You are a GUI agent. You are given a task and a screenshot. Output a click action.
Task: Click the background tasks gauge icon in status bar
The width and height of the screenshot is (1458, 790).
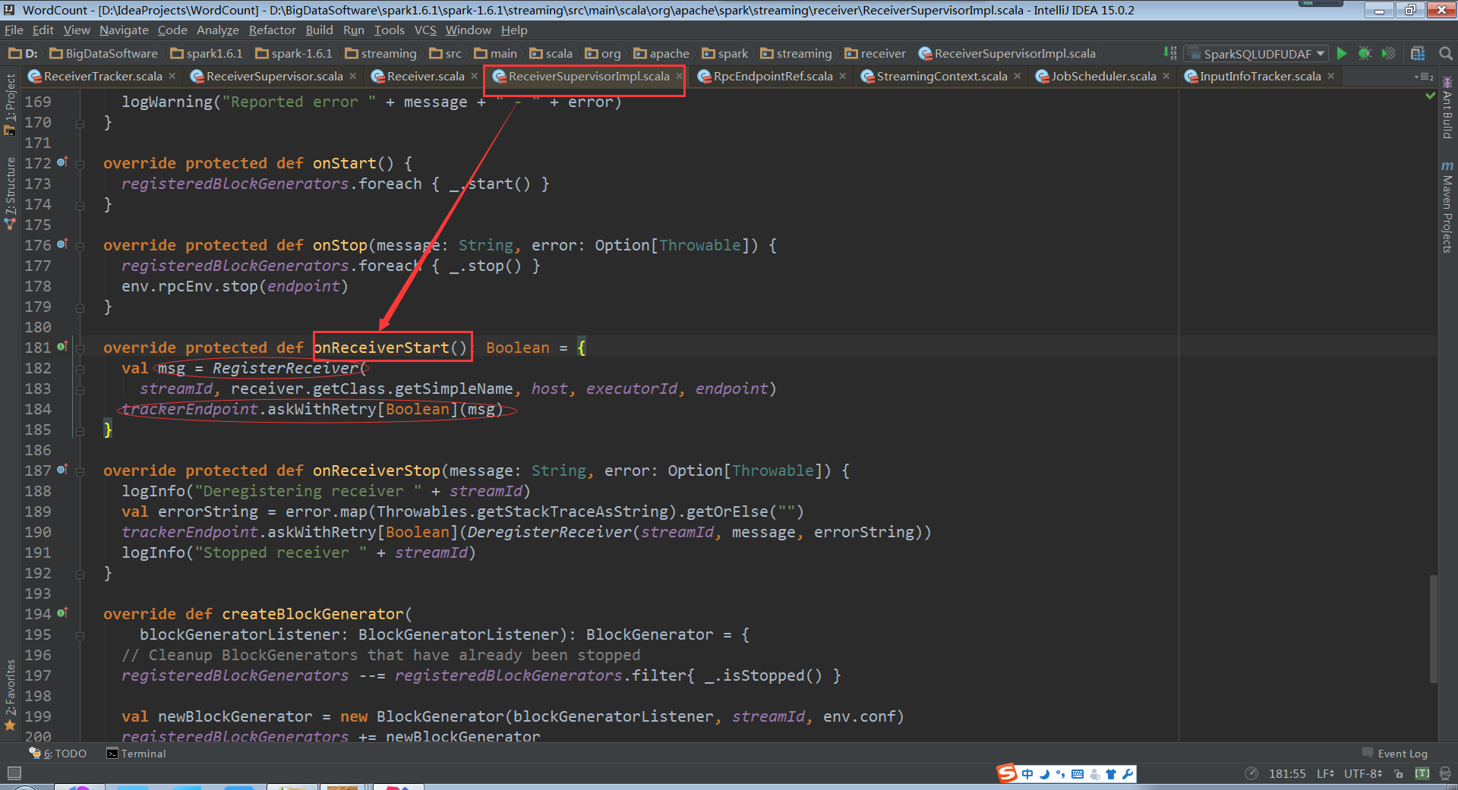pos(1251,773)
